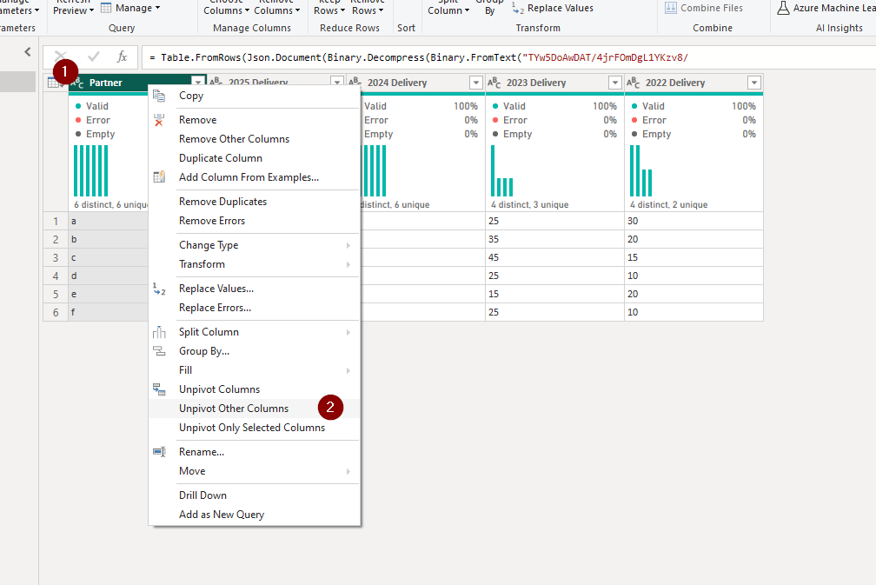Click Partner cell containing e

coord(109,294)
